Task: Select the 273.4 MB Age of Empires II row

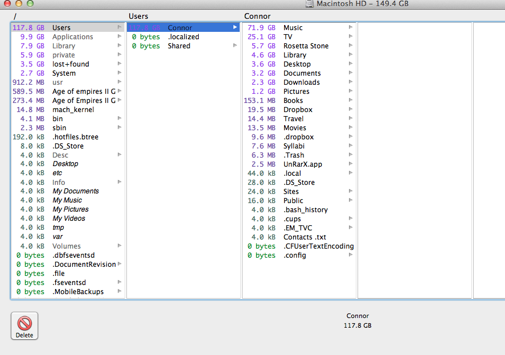Action: pyautogui.click(x=68, y=101)
